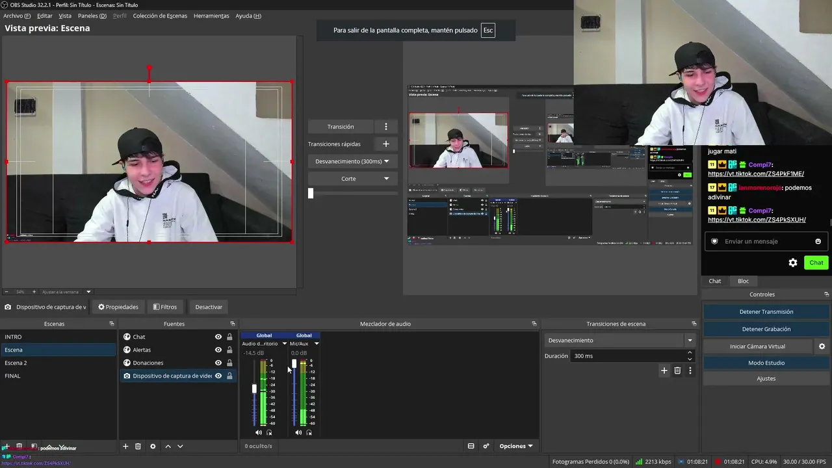This screenshot has width=832, height=468.
Task: Start the virtual camera with Iniciar Cámara Virtual
Action: [758, 346]
